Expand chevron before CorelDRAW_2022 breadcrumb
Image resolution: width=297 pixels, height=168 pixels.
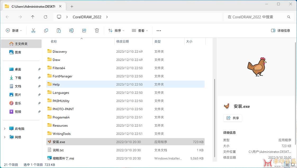67,17
